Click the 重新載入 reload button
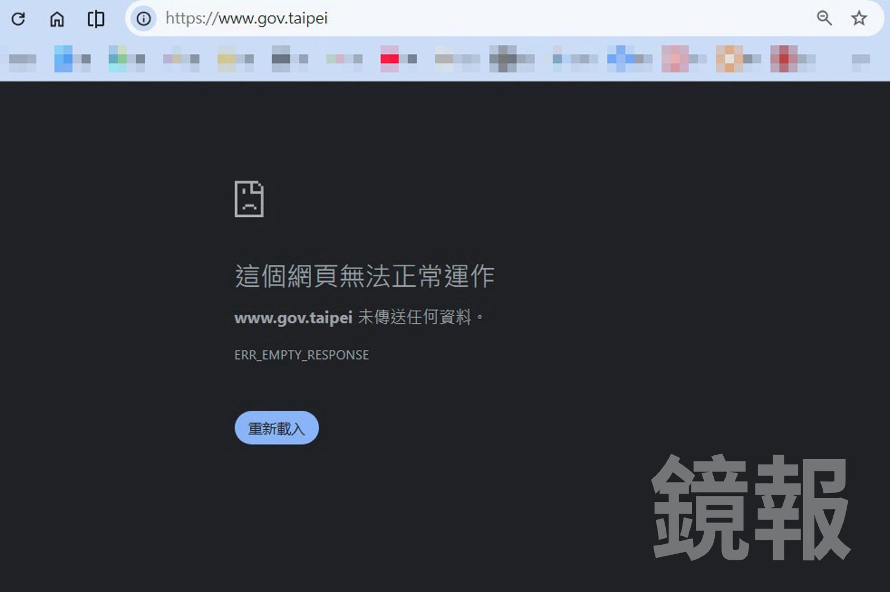 coord(276,427)
